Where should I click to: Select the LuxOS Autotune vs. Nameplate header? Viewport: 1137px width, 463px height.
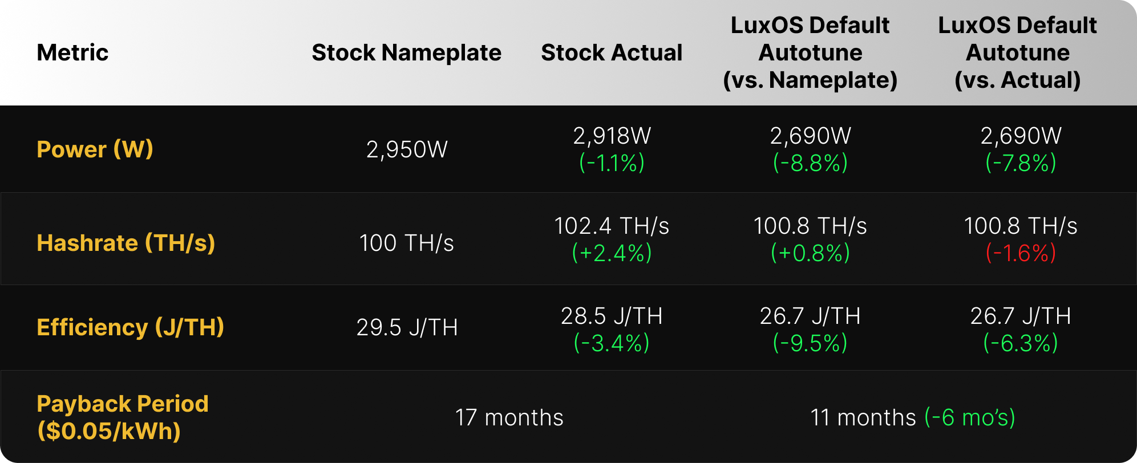[x=810, y=52]
